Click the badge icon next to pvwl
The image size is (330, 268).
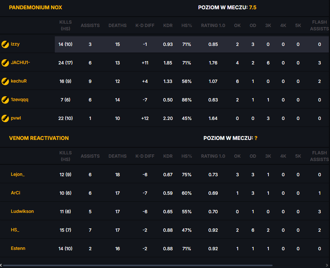click(5, 118)
